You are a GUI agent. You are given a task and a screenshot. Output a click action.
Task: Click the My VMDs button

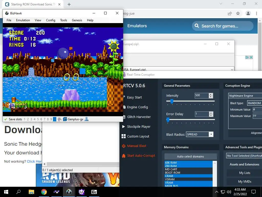coord(245,182)
